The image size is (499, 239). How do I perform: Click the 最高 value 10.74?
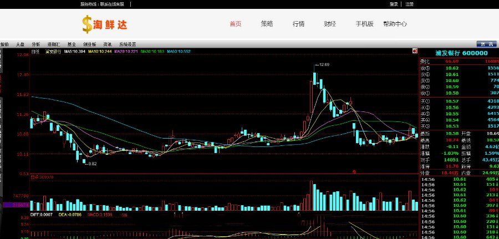452,140
